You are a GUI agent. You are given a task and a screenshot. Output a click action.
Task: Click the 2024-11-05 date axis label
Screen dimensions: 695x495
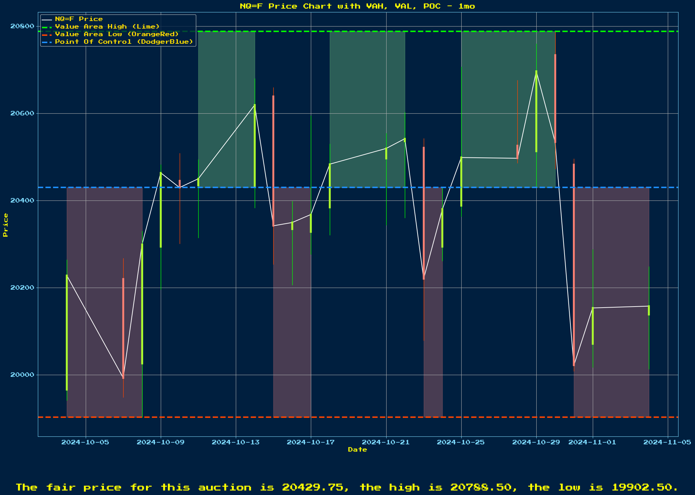tap(667, 442)
